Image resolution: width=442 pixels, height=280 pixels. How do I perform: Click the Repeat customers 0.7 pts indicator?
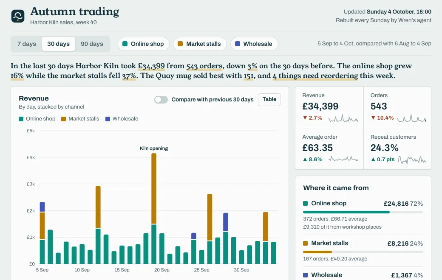coord(382,160)
